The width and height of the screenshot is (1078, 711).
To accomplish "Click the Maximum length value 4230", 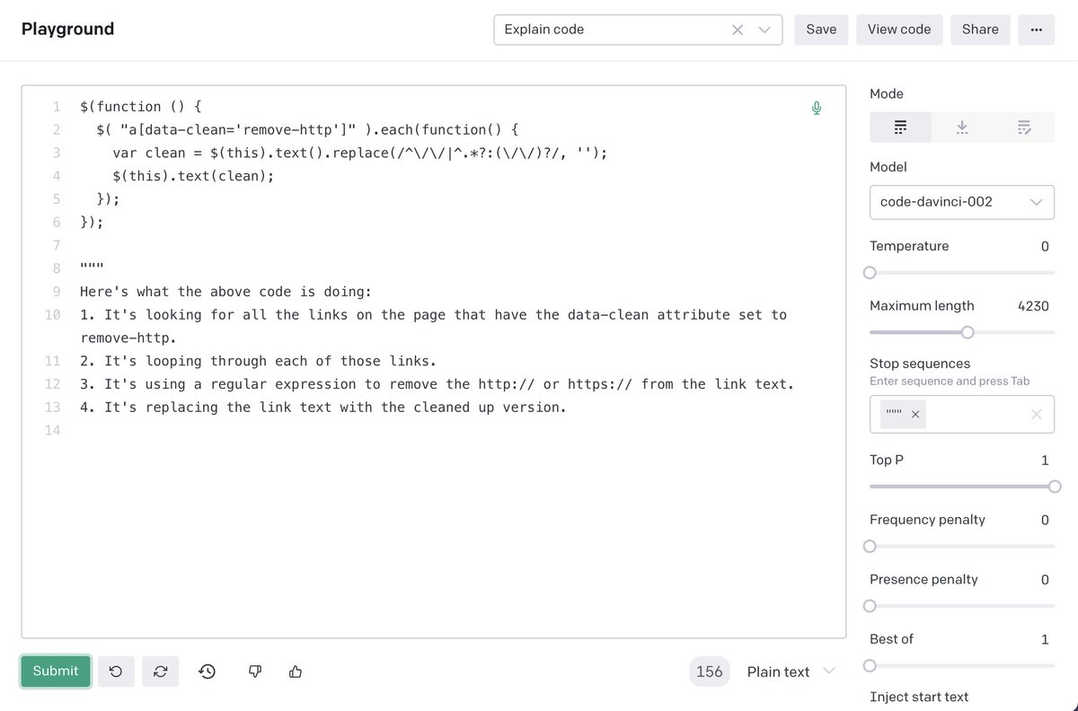I will point(1033,306).
